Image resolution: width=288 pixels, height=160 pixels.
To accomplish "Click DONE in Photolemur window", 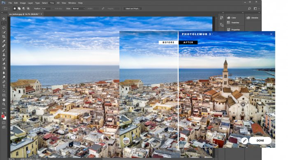I will (260, 141).
